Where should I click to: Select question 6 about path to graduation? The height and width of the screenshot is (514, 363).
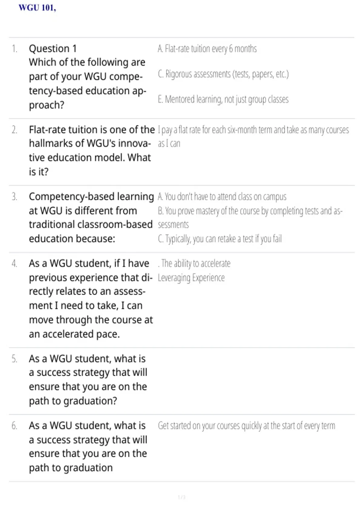(88, 446)
